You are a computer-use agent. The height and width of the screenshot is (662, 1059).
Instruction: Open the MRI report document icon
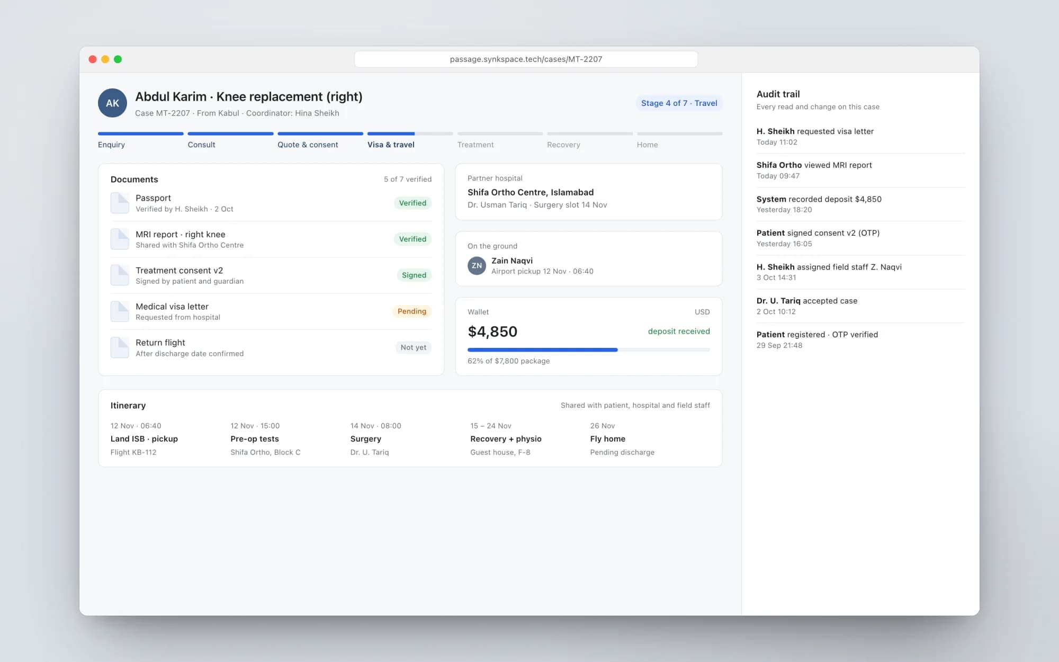(120, 239)
